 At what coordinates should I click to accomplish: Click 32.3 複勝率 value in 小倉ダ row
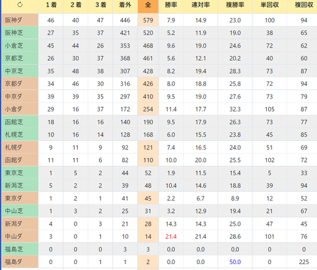tap(235, 109)
